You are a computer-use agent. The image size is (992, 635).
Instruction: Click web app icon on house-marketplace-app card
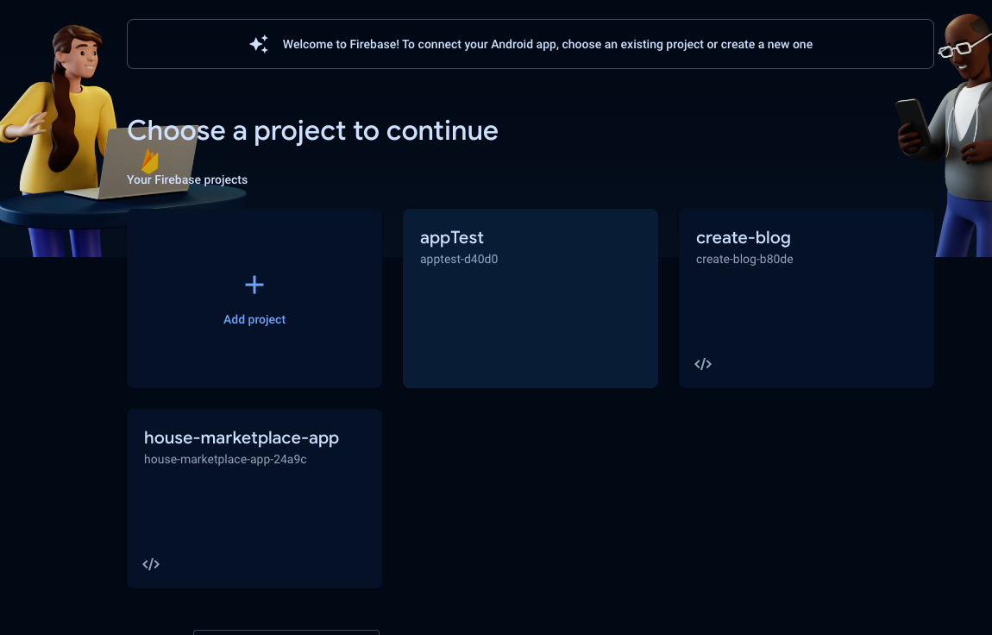click(151, 564)
